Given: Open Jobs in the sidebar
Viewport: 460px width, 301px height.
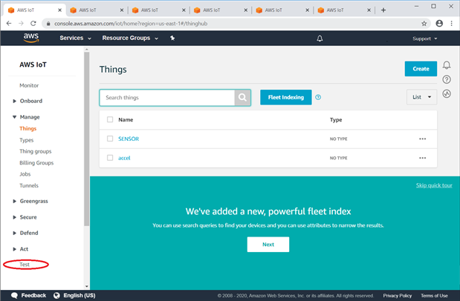Looking at the screenshot, I should point(25,174).
